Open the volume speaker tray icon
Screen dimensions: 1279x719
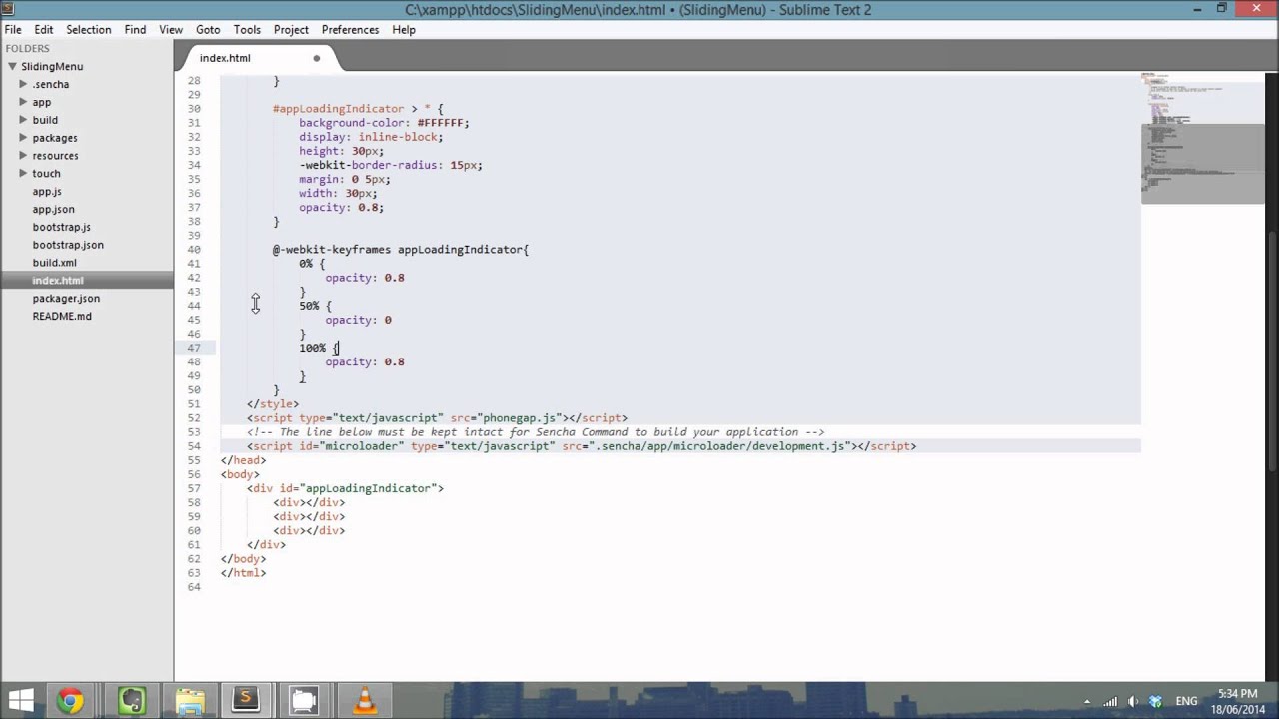(x=1133, y=701)
